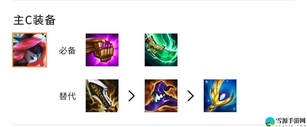Pick the golden winged staff item icon
The height and width of the screenshot is (127, 307).
pyautogui.click(x=220, y=96)
